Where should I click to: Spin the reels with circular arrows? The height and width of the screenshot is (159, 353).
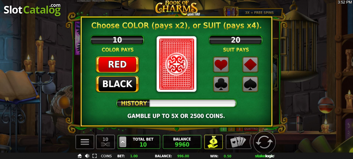(x=264, y=142)
